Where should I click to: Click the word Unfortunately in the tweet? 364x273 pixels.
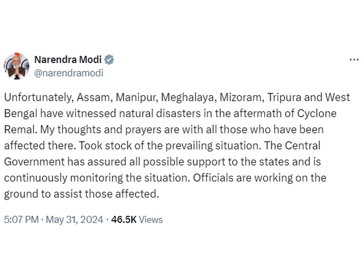pos(39,97)
